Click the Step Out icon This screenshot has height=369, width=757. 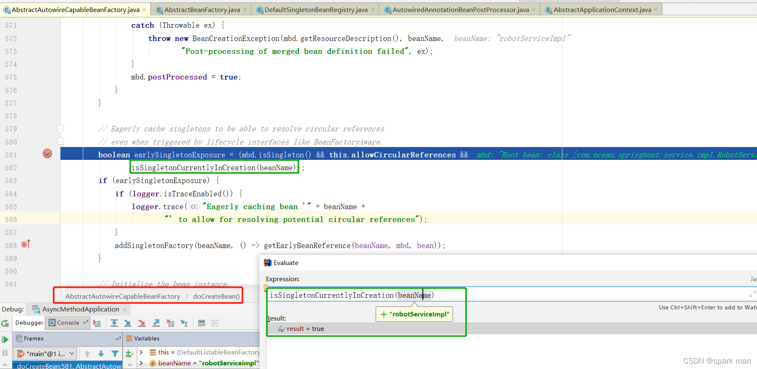pos(156,323)
